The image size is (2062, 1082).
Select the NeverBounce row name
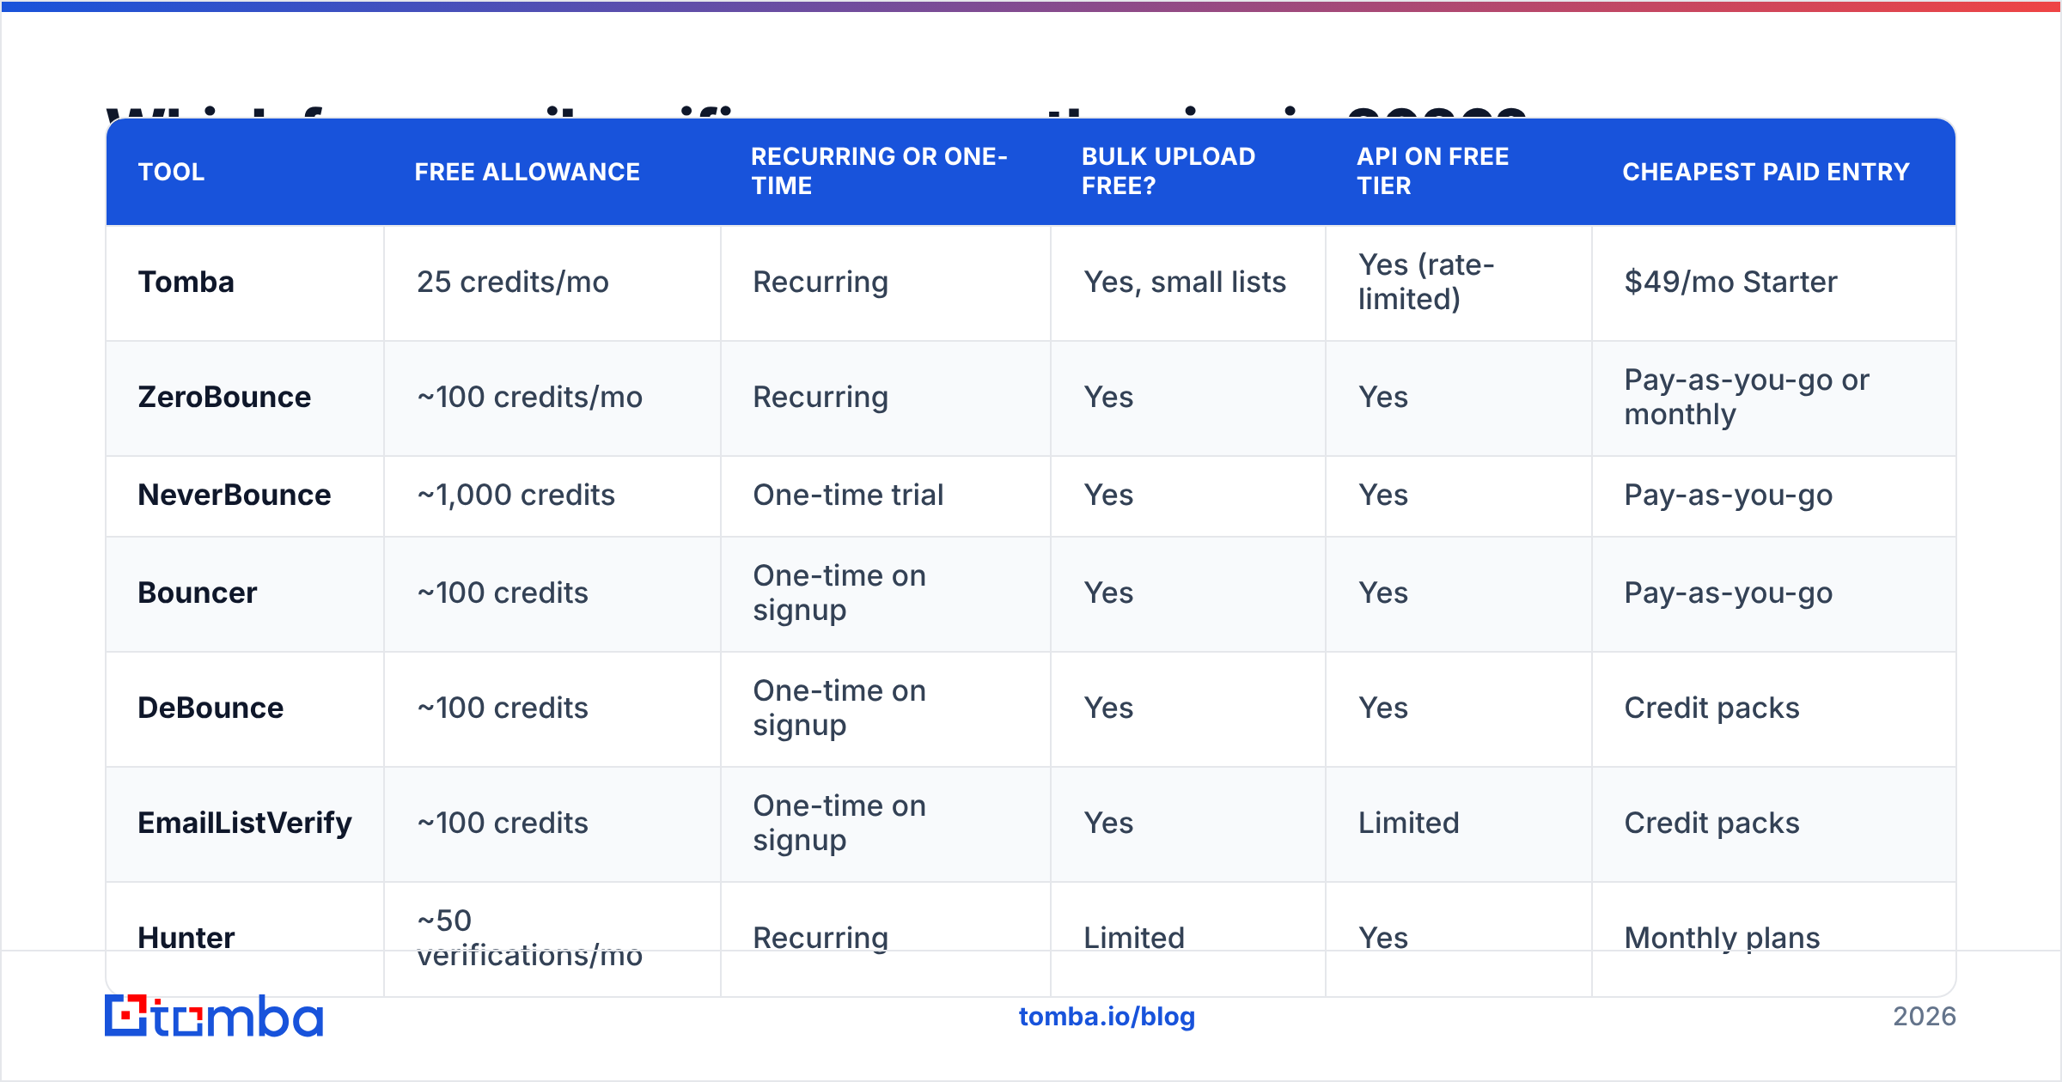(235, 495)
